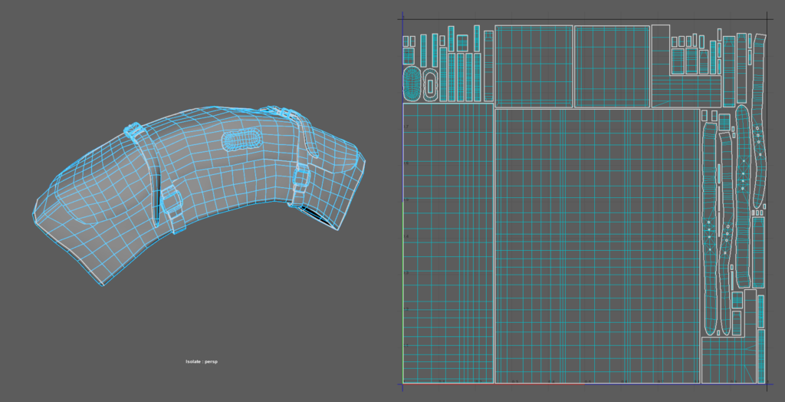Select the left square UV shell at top
785x402 pixels.
click(534, 66)
